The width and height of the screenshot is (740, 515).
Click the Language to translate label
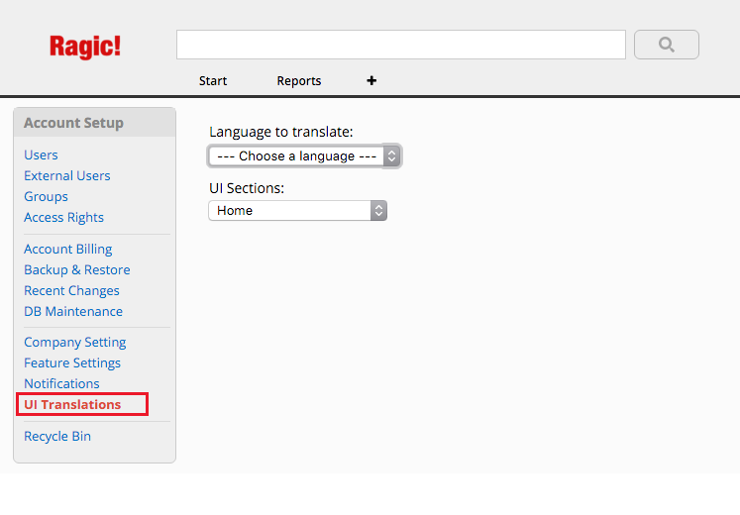click(281, 132)
